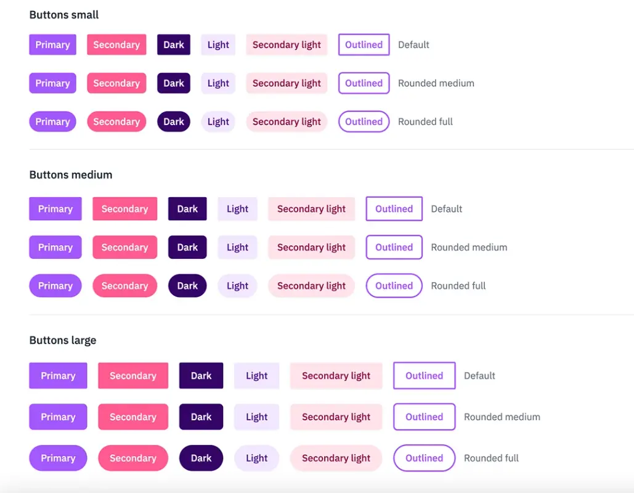Select the medium rounded-full Dark button
The height and width of the screenshot is (493, 634).
[187, 286]
